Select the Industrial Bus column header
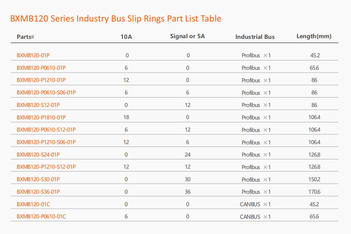 click(255, 37)
